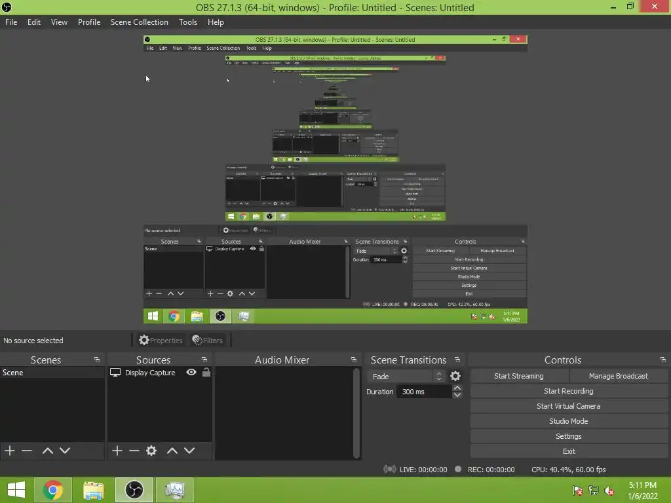671x503 pixels.
Task: Move source up in Sources panel
Action: click(x=172, y=451)
